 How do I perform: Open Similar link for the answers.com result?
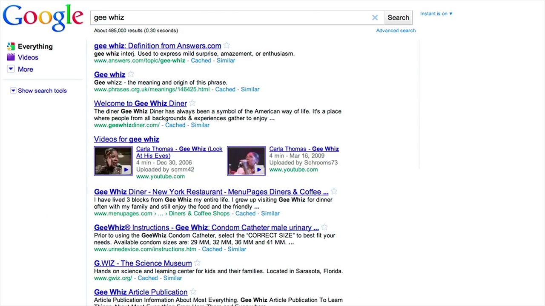[226, 60]
